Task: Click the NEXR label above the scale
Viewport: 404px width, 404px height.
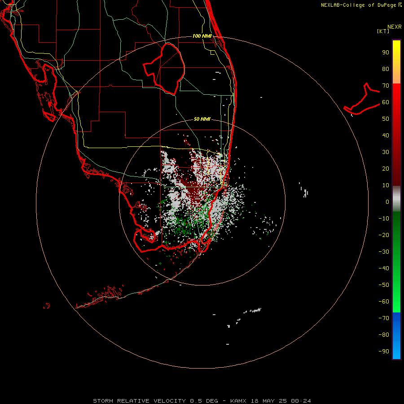Action: coord(395,27)
